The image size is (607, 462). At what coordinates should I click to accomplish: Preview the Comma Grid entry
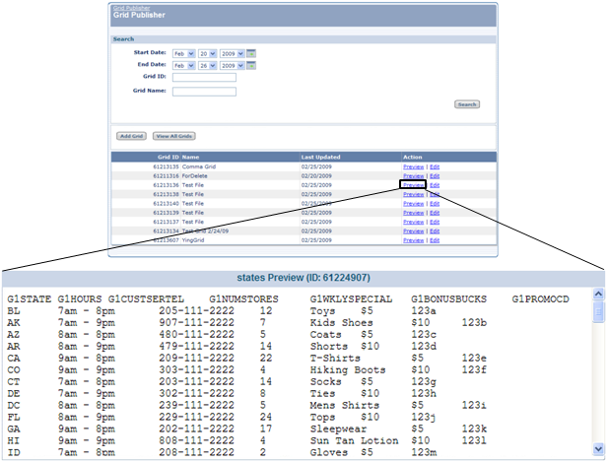pyautogui.click(x=413, y=167)
